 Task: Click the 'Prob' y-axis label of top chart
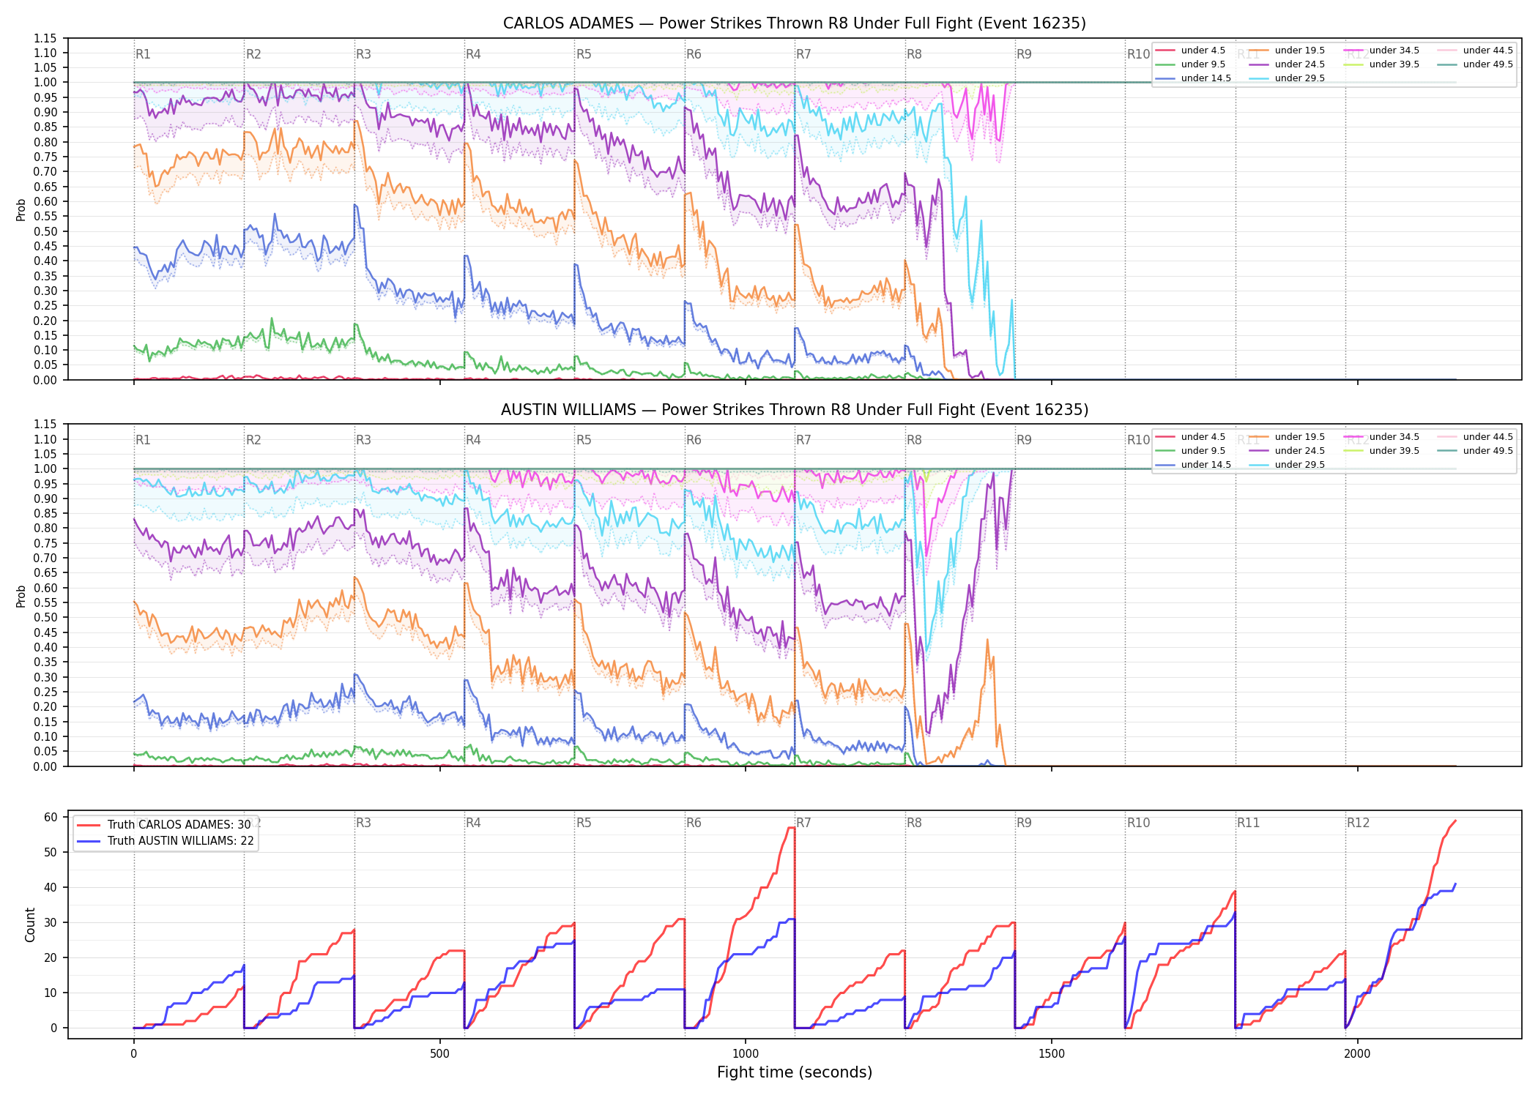[21, 209]
